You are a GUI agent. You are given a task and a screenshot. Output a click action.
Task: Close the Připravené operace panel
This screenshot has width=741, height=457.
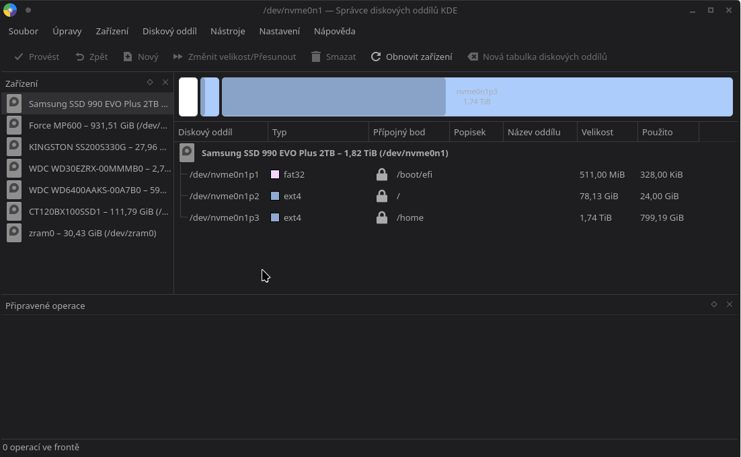coord(730,304)
